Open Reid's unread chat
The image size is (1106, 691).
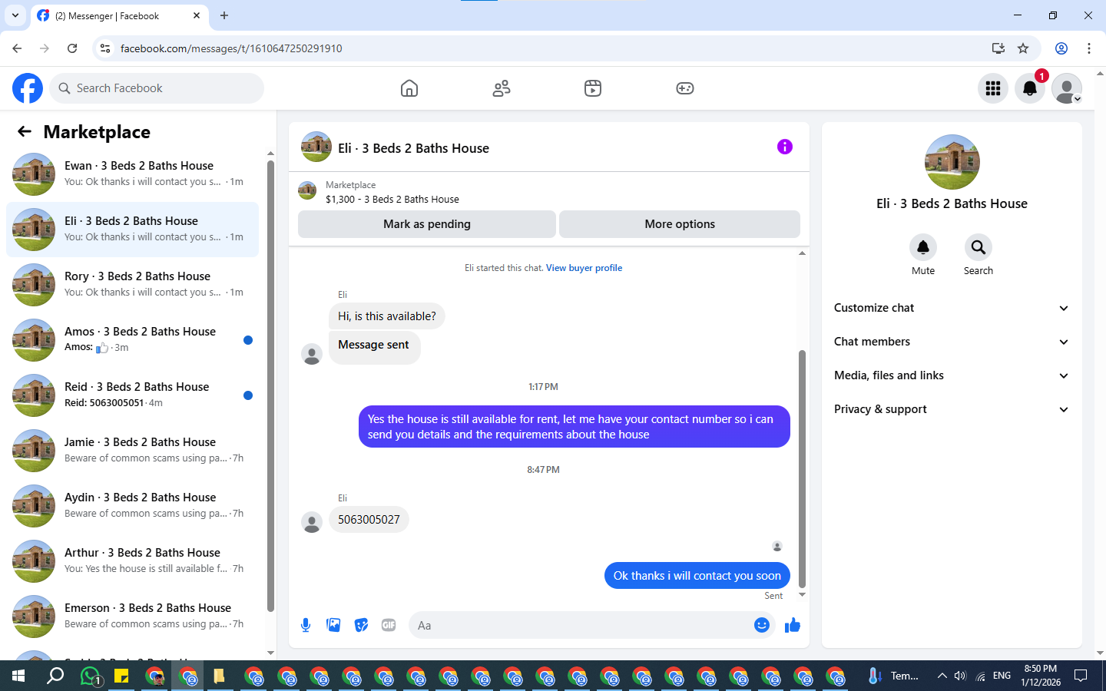(132, 395)
